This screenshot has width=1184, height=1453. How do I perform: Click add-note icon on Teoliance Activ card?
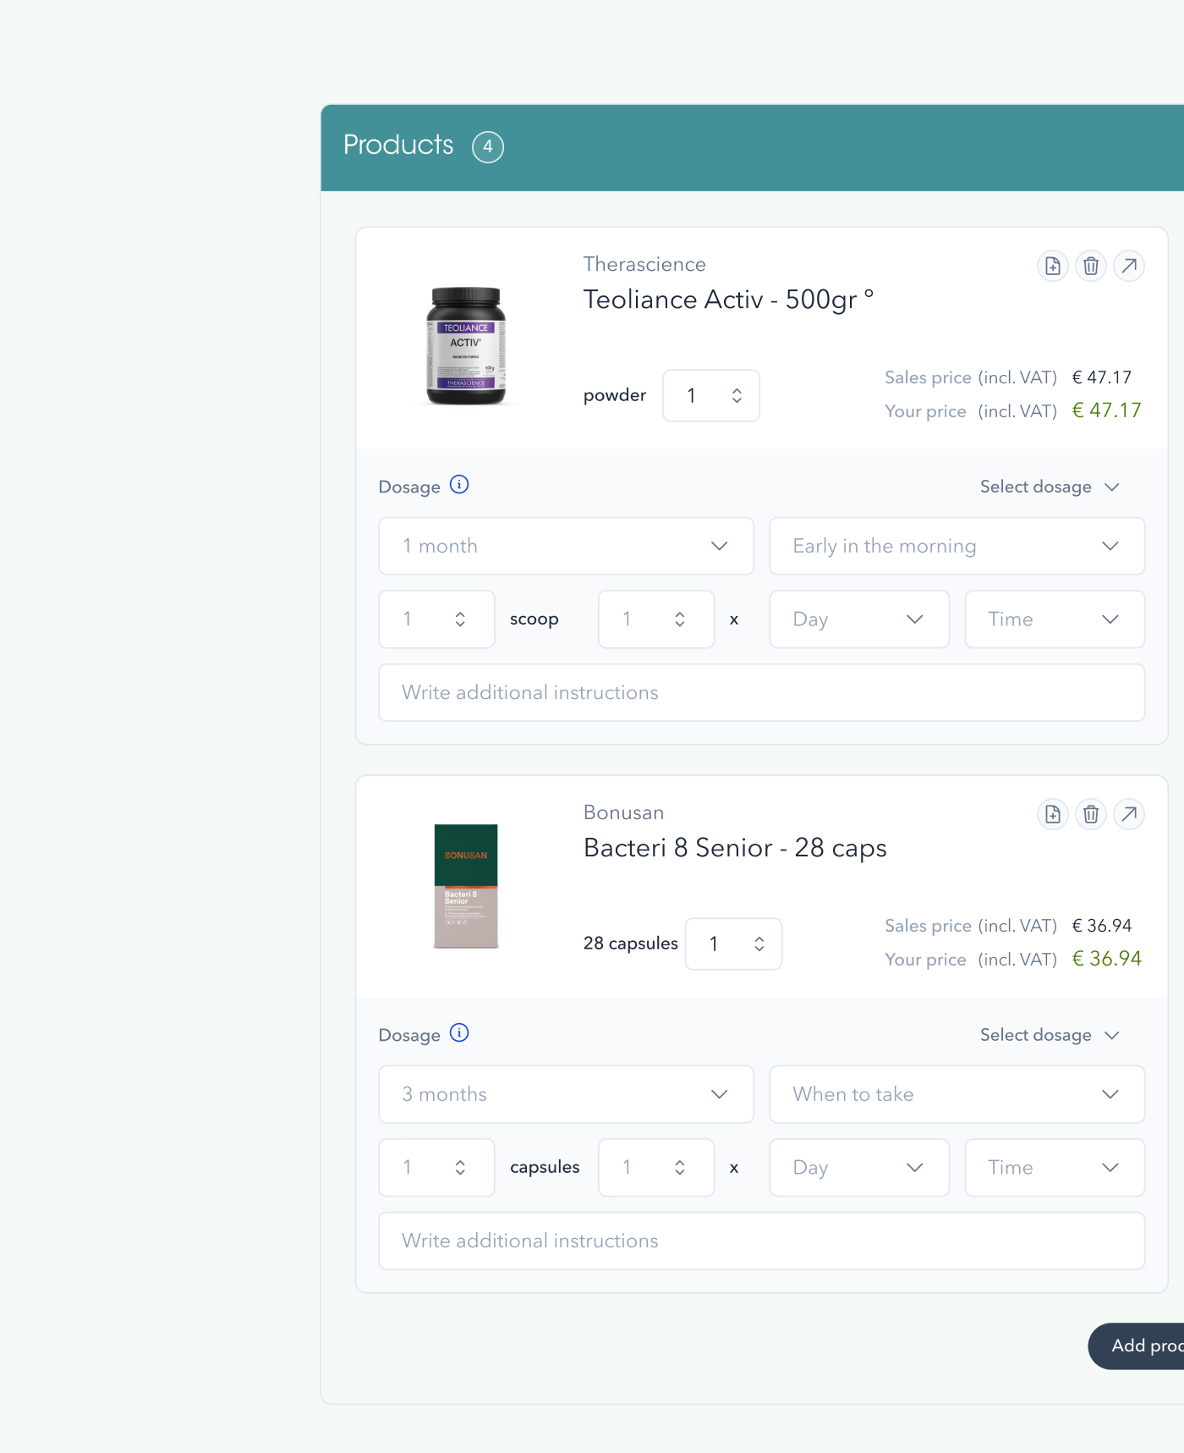coord(1053,266)
